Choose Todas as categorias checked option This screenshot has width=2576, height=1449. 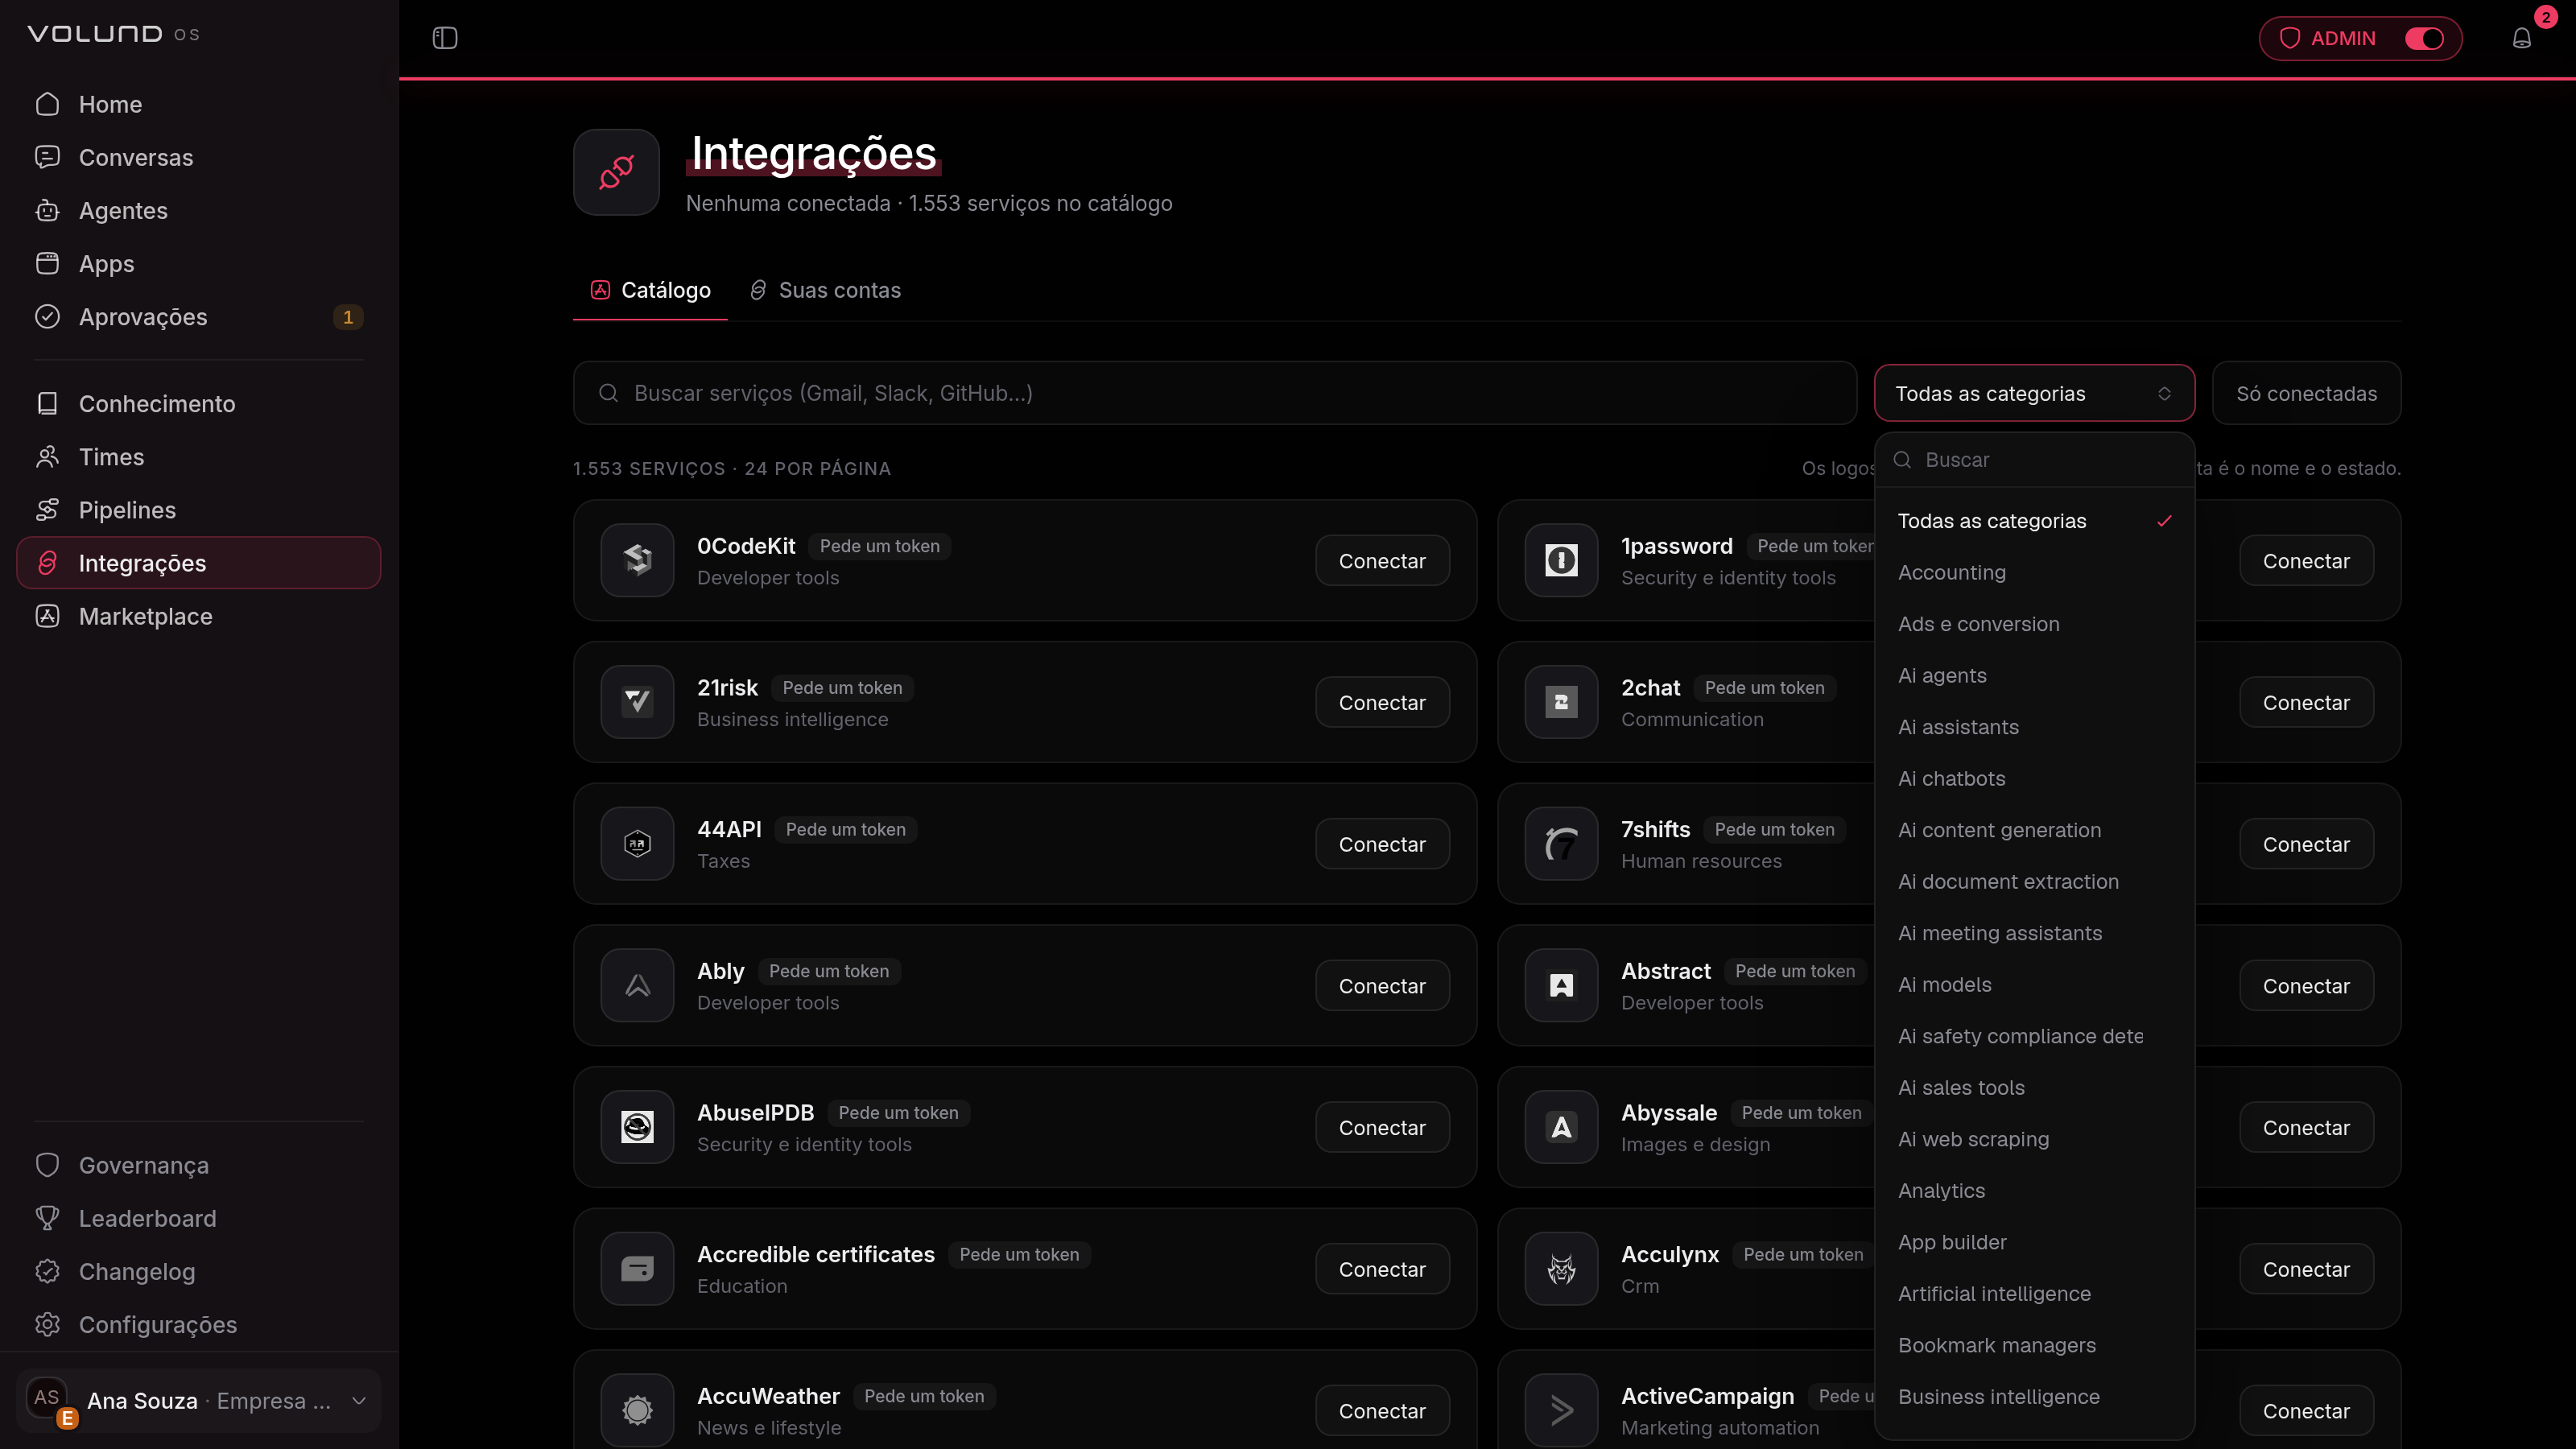[2034, 521]
